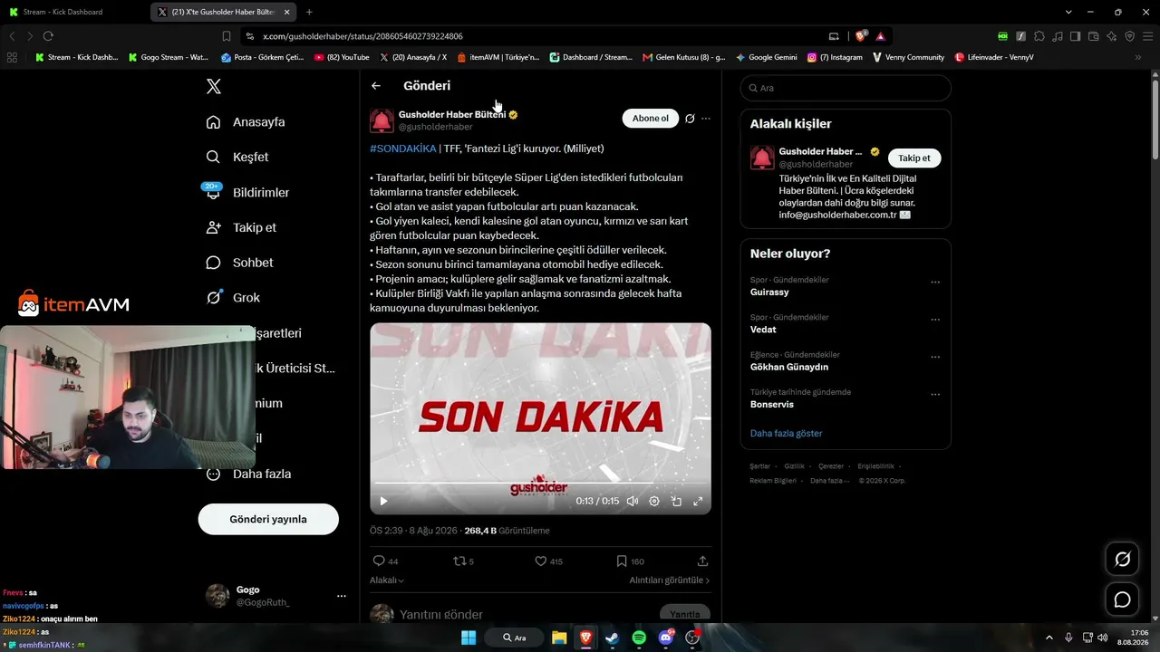Open Brave Rewards triangle icon
This screenshot has width=1160, height=652.
pos(880,36)
